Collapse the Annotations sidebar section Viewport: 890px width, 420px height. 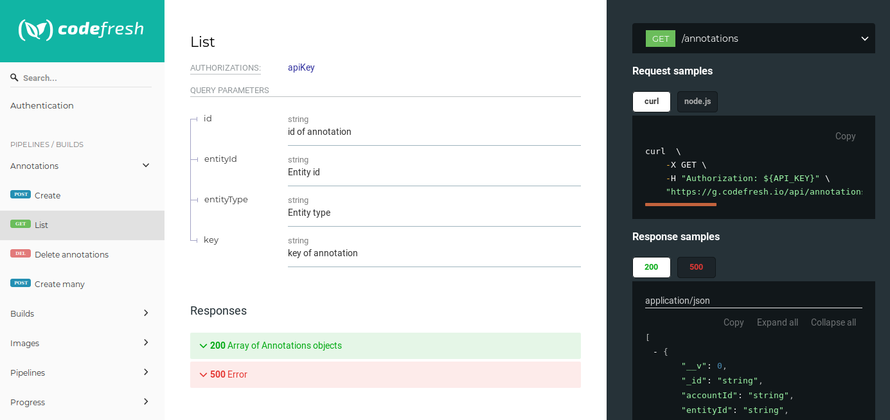[x=146, y=166]
